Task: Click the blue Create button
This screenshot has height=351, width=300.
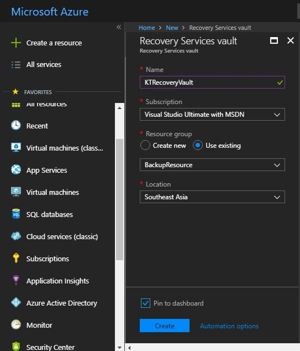Action: click(x=165, y=326)
